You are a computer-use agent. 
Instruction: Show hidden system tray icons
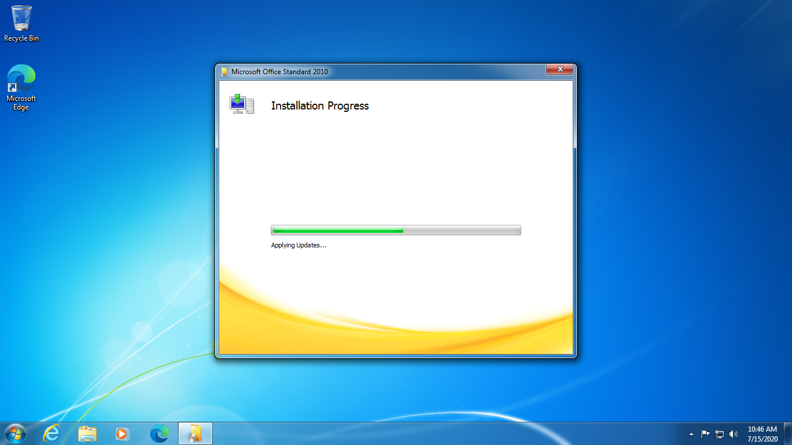coord(691,434)
